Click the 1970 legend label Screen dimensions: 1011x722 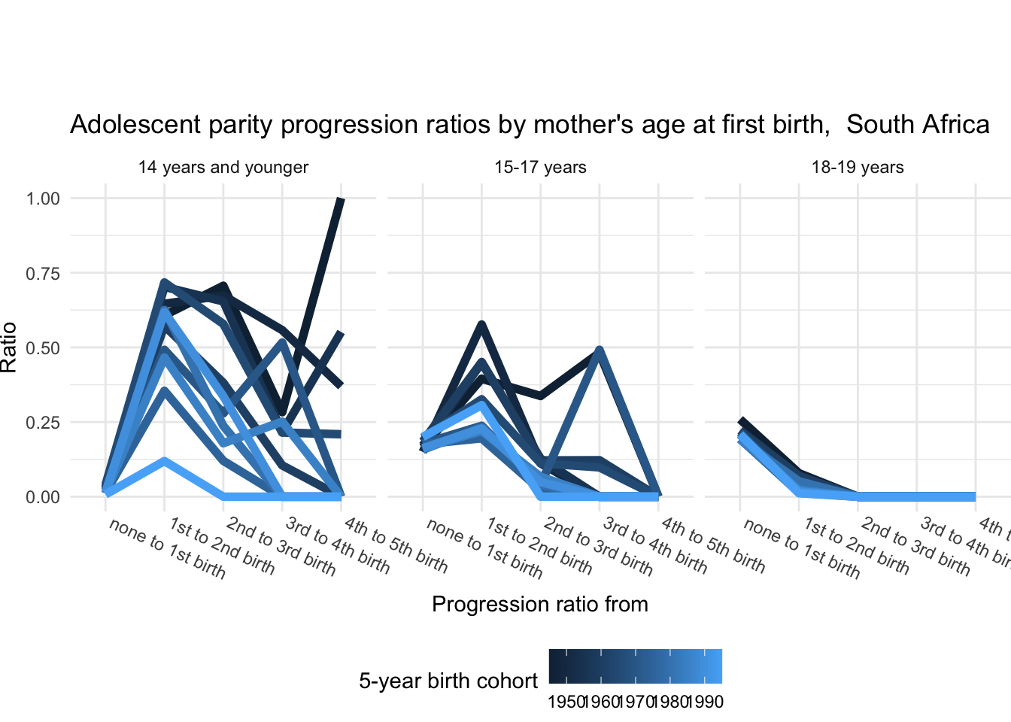(636, 702)
